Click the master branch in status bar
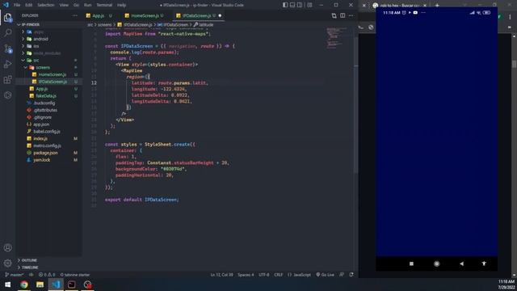Screen dimensions: 517x291 coord(15,275)
